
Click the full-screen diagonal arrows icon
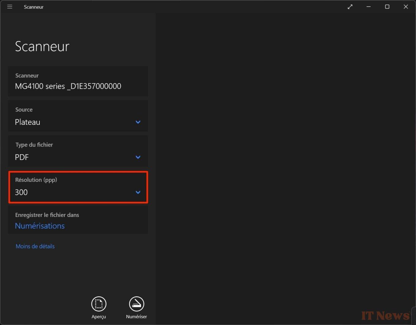pos(350,7)
